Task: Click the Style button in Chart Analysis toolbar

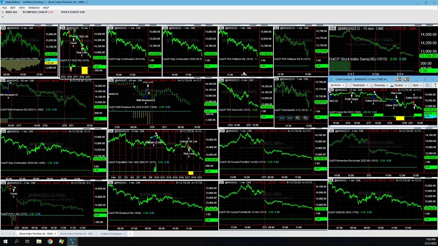Action: tap(413, 85)
